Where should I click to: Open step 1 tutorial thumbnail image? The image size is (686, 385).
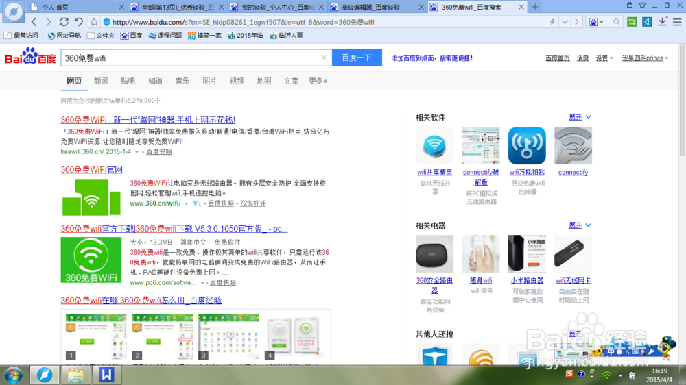(96, 336)
